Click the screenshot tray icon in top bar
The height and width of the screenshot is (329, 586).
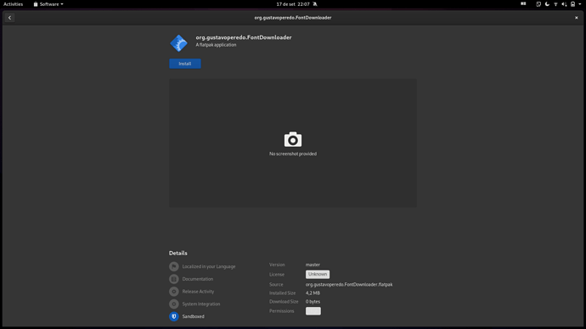click(538, 4)
